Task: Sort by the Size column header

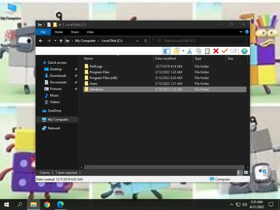Action: pyautogui.click(x=237, y=59)
